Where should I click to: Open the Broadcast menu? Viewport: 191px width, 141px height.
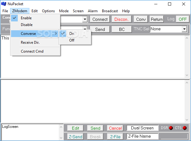tap(110, 11)
